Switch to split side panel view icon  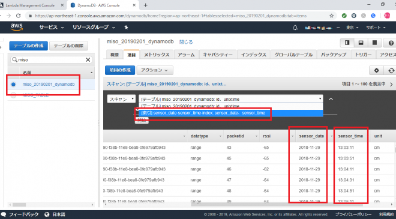coord(347,43)
